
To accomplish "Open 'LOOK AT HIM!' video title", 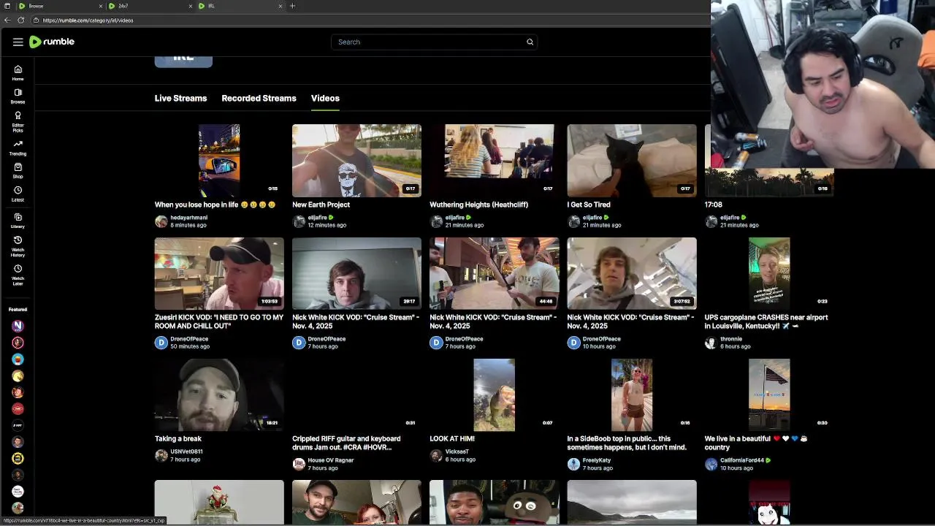I will pos(452,438).
